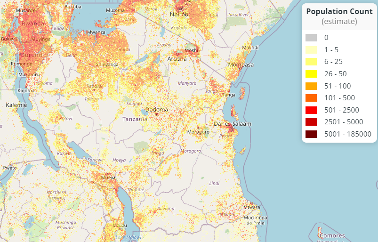Click the '5001 - 185000' legend label
Viewport: 378px width, 242px height.
347,134
